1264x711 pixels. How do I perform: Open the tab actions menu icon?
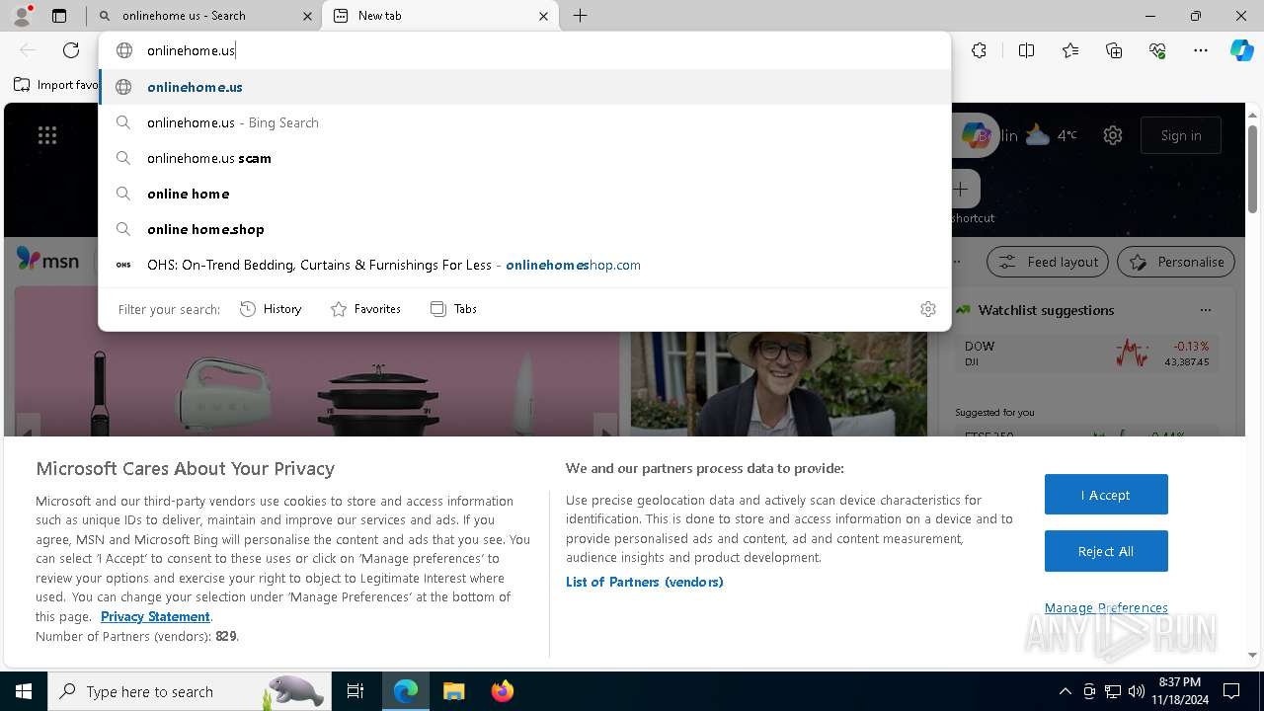pos(59,16)
